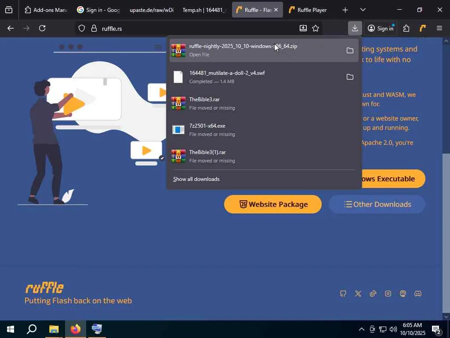
Task: Open File Explorer from taskbar
Action: (x=54, y=329)
